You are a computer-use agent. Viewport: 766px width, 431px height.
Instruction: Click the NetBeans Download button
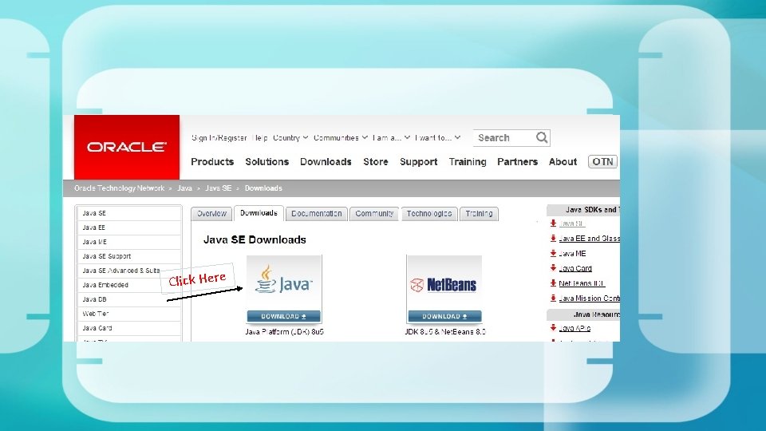[x=444, y=316]
